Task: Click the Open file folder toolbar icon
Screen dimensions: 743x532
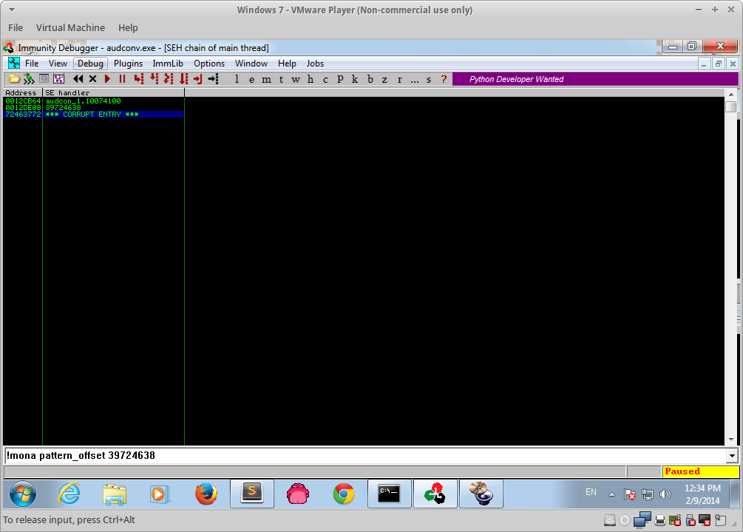Action: [x=14, y=79]
